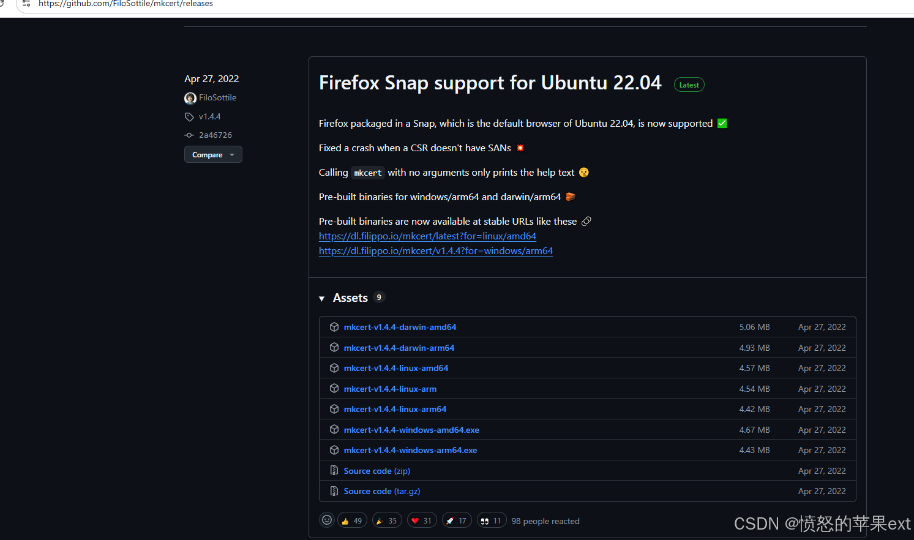Image resolution: width=914 pixels, height=540 pixels.
Task: Click the brick emoji after 'darwin/arm64'
Action: (570, 197)
